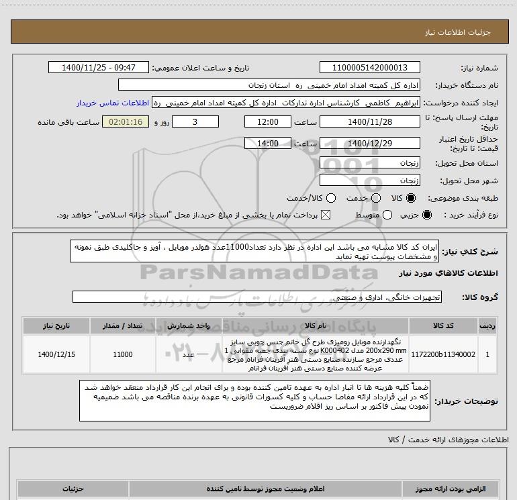Click the delivery province field زنجان
Viewport: 517px width, 500px height.
pyautogui.click(x=369, y=162)
